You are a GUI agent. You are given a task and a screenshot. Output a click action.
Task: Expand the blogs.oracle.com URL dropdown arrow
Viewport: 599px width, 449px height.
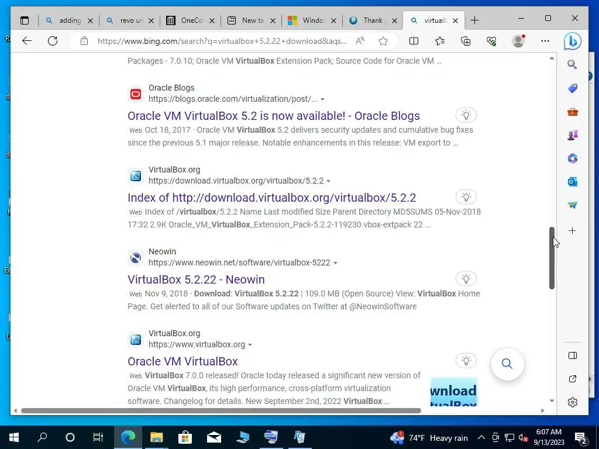[x=323, y=99]
